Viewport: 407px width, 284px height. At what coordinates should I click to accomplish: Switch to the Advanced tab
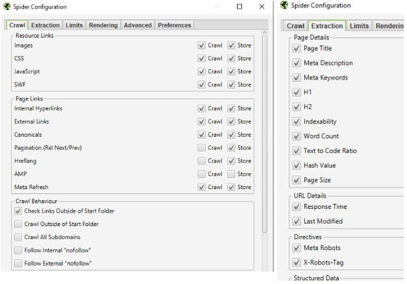[137, 25]
